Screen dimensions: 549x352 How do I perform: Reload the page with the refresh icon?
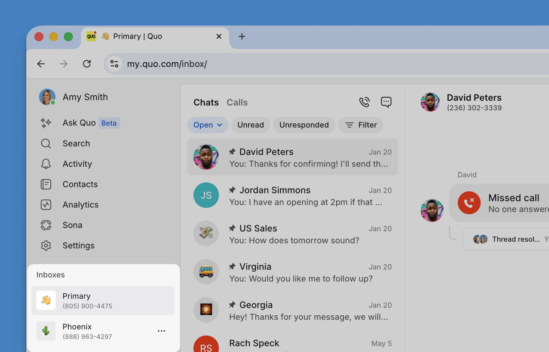[x=87, y=64]
